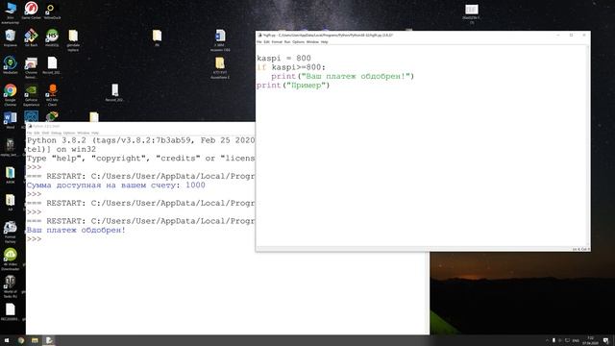Select the Record file in desktop center
This screenshot has height=346, width=615.
(114, 92)
